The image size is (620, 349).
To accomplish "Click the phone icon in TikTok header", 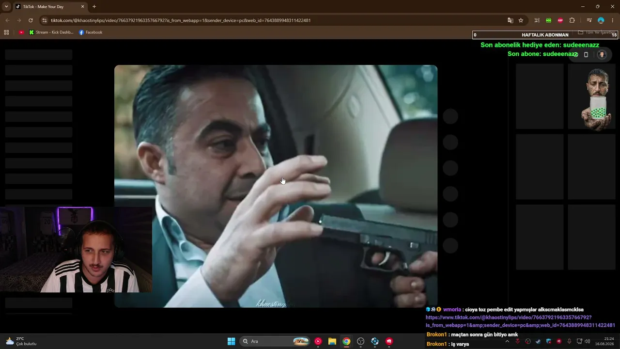I will (586, 55).
